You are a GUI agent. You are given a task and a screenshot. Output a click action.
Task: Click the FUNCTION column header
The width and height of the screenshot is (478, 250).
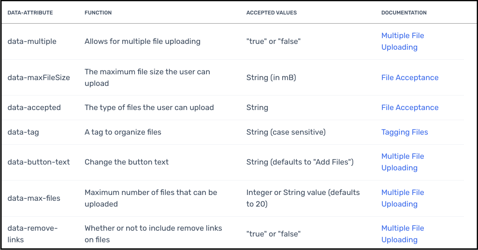(x=98, y=13)
